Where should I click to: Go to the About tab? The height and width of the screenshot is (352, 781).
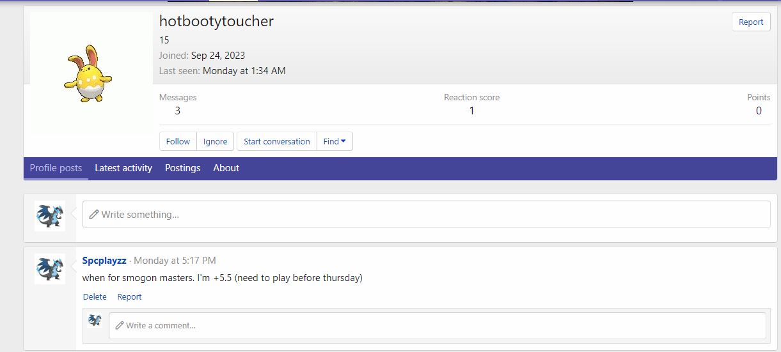[226, 168]
